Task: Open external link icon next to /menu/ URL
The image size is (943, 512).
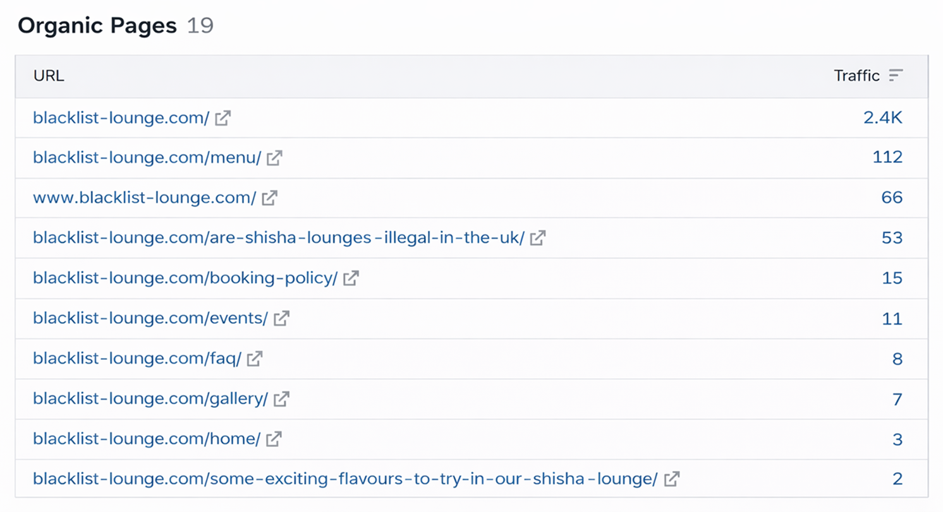Action: tap(274, 158)
